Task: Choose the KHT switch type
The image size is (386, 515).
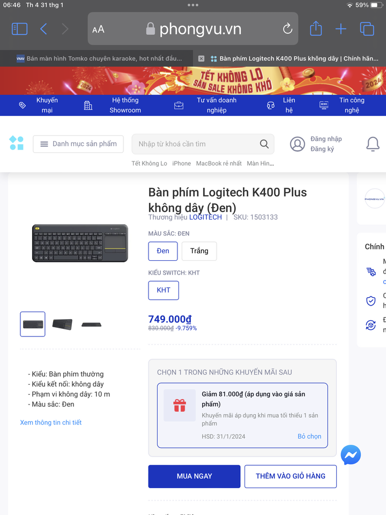Action: click(x=164, y=290)
